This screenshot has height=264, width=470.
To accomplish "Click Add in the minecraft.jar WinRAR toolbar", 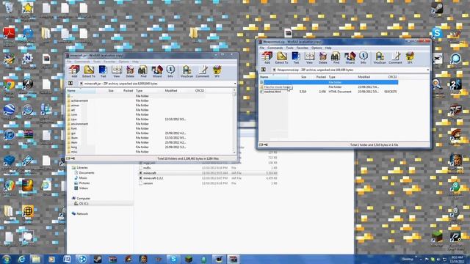I will tap(74, 72).
